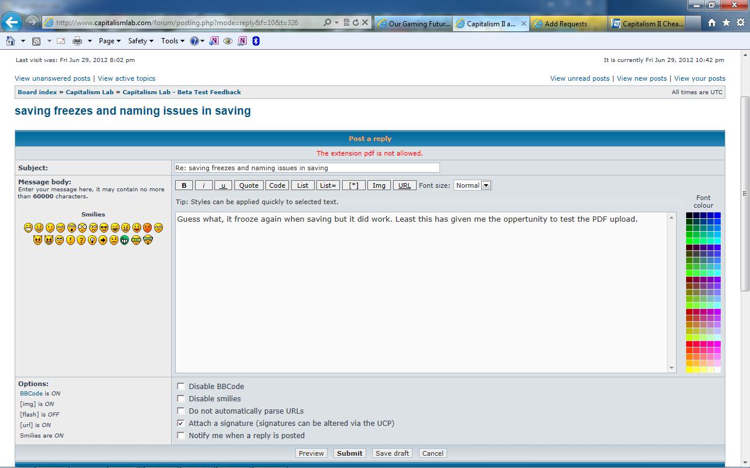Uncheck the Attach a signature checkbox
This screenshot has height=468, width=750.
[x=181, y=423]
